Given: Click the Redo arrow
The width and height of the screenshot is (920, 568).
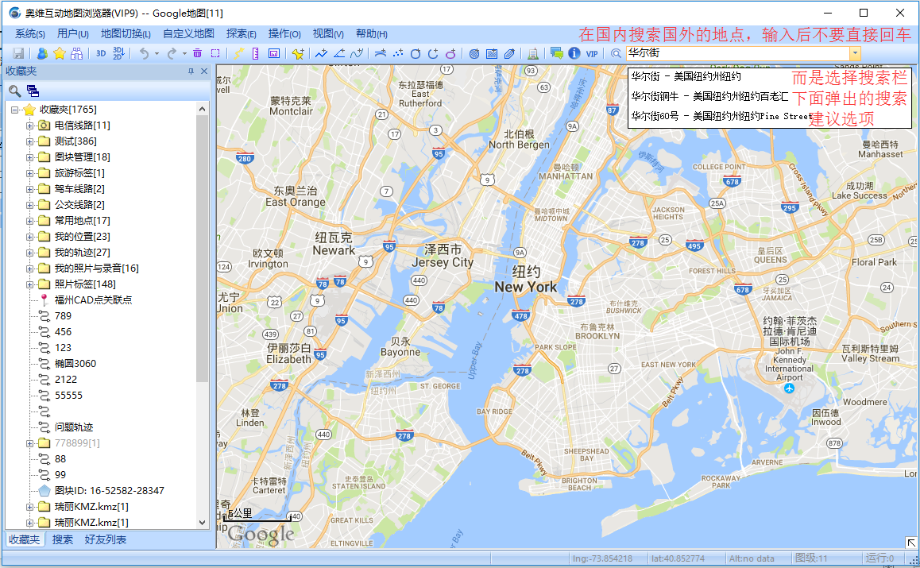Looking at the screenshot, I should pyautogui.click(x=172, y=53).
